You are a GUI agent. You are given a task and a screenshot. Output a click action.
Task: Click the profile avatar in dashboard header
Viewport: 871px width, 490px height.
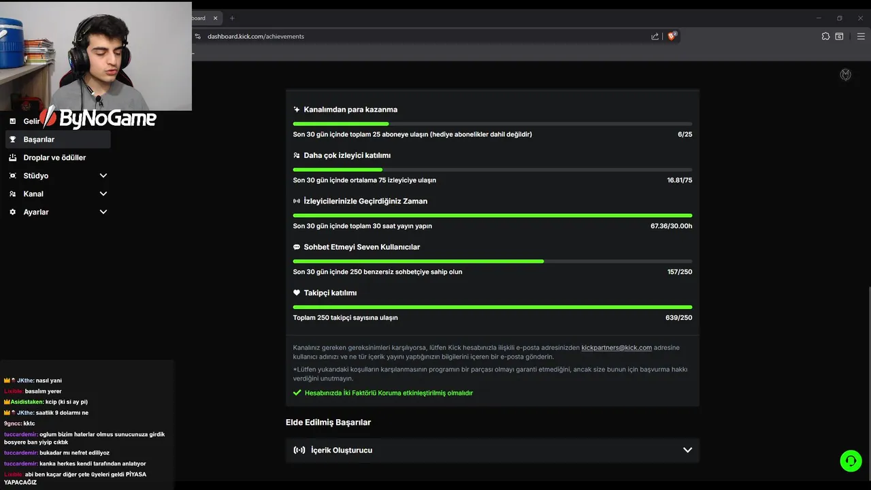click(x=845, y=75)
